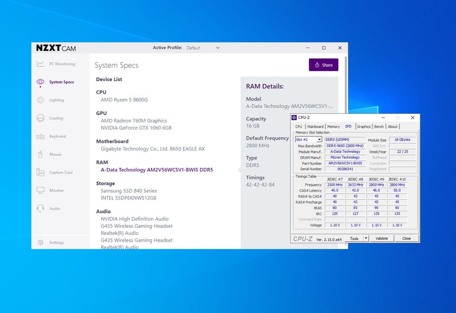
Task: Minimize the CPU-Z window
Action: click(383, 117)
